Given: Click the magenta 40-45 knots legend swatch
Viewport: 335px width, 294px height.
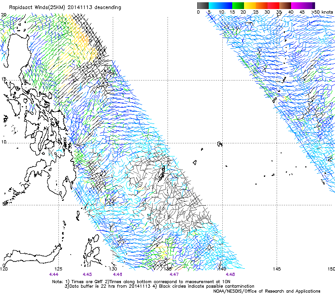Looking at the screenshot, I should pyautogui.click(x=297, y=5).
